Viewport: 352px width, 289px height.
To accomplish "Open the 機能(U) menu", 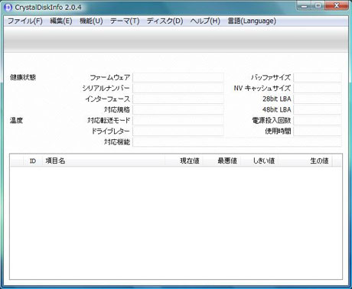I will tap(91, 21).
